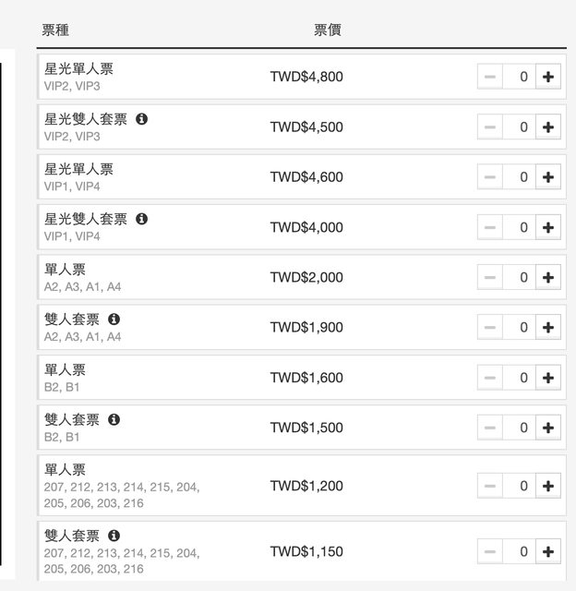Increase TWD$4,000 星光雙人套票 quantity
The height and width of the screenshot is (591, 576).
click(548, 227)
